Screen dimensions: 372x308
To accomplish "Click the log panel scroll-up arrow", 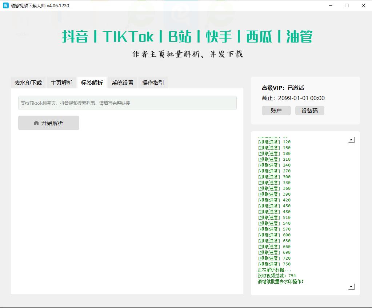I will [x=351, y=140].
